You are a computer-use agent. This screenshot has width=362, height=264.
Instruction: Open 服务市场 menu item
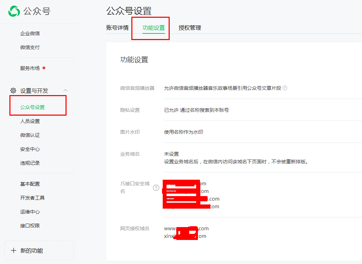tap(30, 68)
